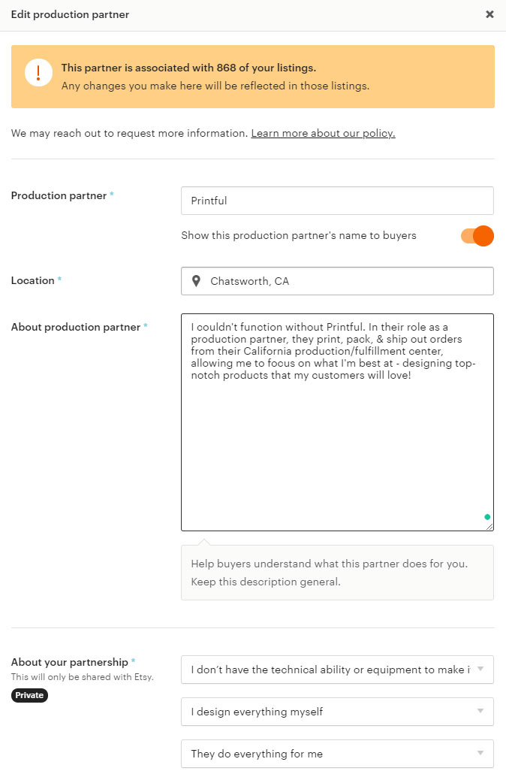Click the black "Private" badge
Screen dimensions: 506x777
click(x=29, y=695)
